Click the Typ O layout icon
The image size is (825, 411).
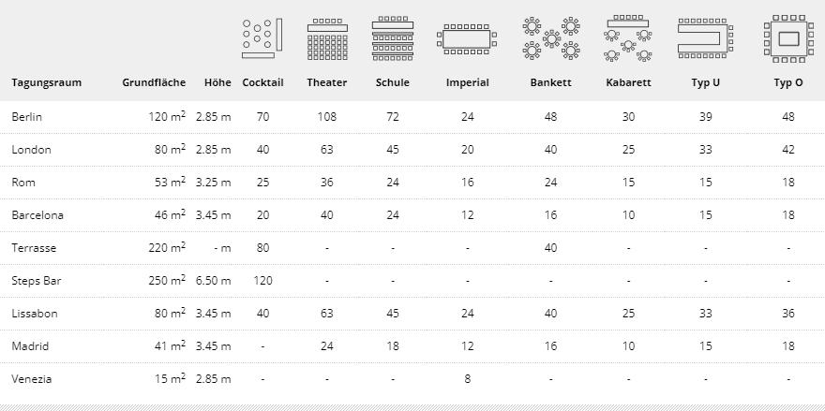787,38
